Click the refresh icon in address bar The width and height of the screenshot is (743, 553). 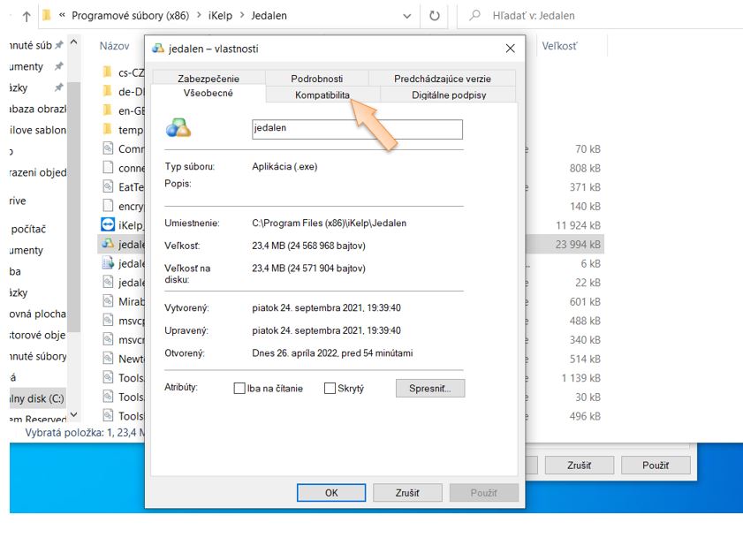coord(434,16)
